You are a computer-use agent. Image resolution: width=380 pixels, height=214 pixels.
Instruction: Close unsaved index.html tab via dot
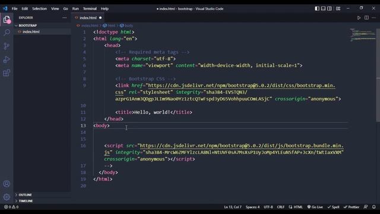coord(100,18)
